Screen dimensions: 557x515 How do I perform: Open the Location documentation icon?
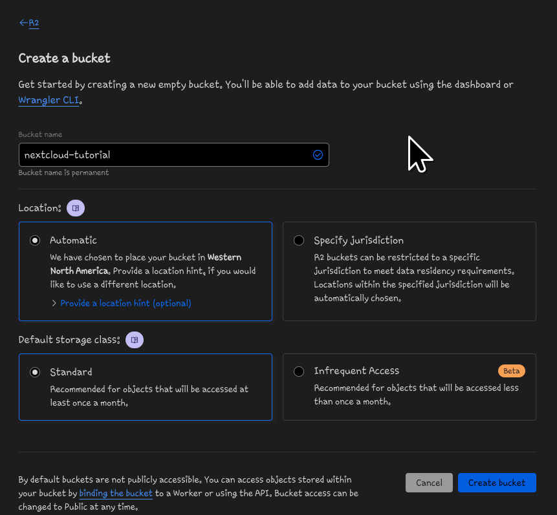point(76,208)
